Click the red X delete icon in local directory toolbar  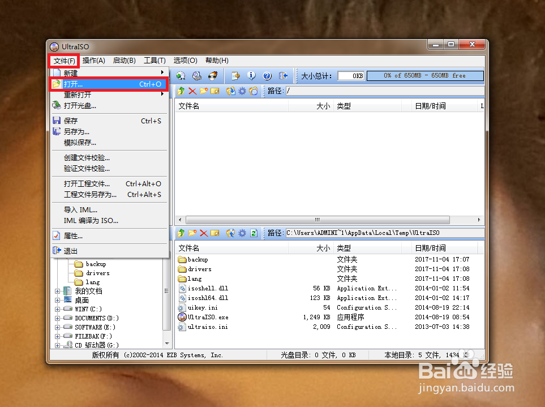click(204, 233)
